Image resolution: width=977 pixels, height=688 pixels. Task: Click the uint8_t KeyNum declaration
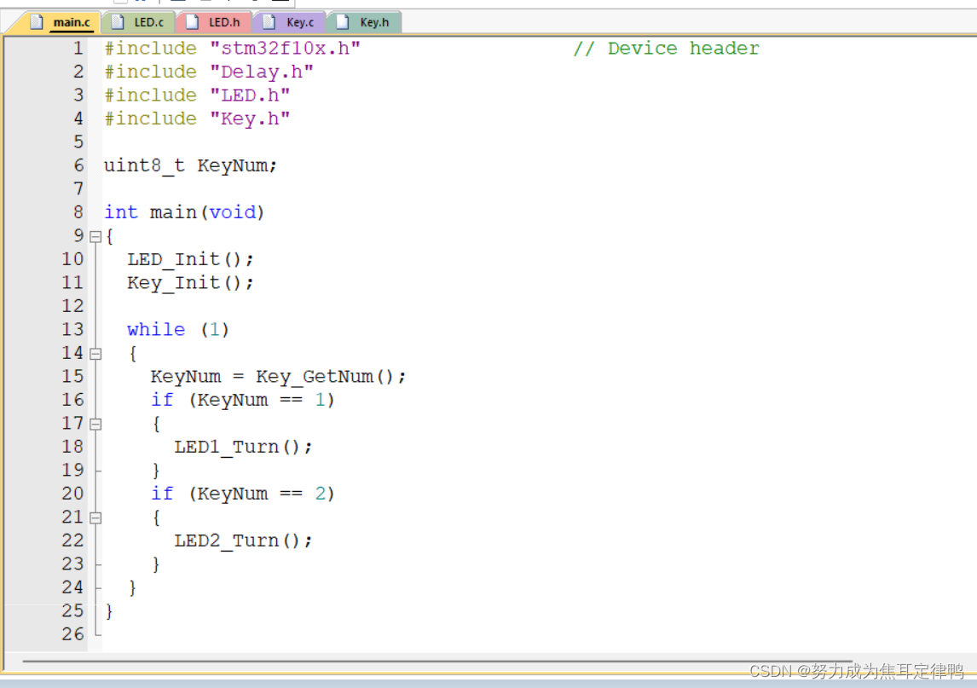(x=190, y=165)
